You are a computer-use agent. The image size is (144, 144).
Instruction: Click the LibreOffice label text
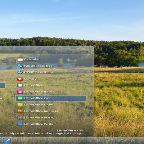point(33,85)
